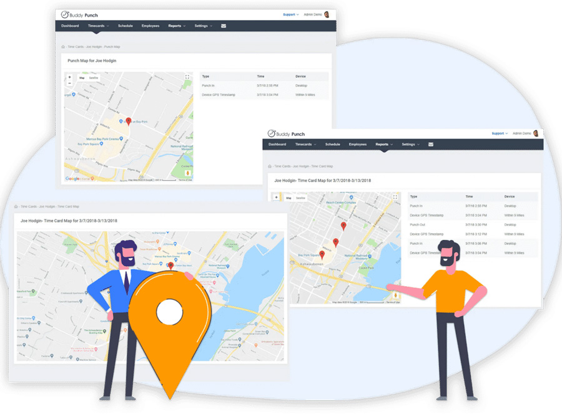This screenshot has width=562, height=417.
Task: Click Buddy Punch logo in Time Card Map window
Action: pos(287,134)
